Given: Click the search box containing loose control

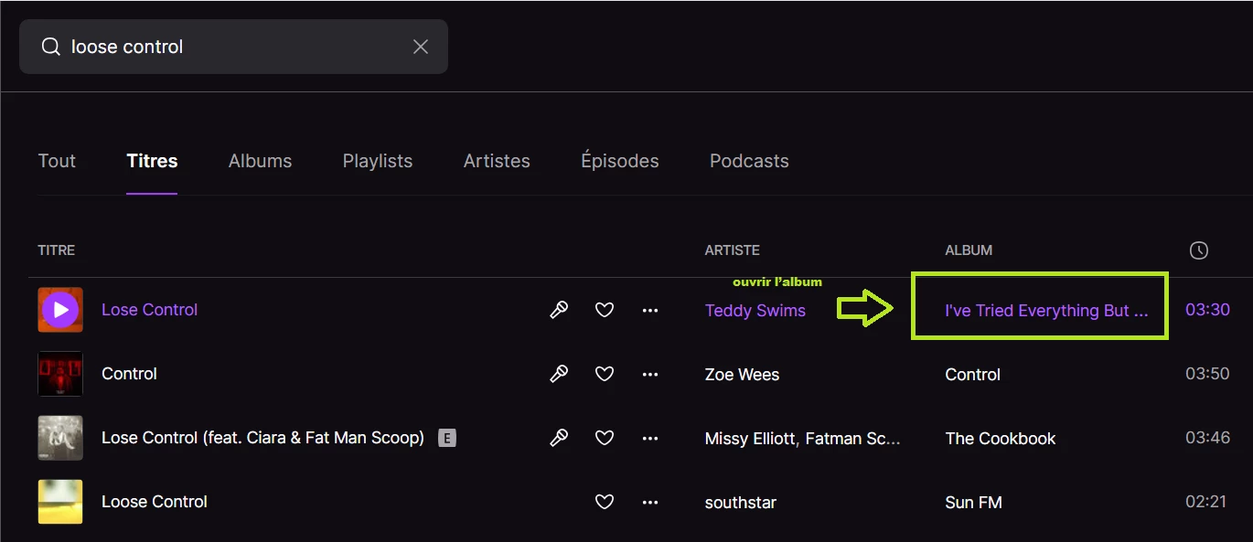Looking at the screenshot, I should 233,47.
